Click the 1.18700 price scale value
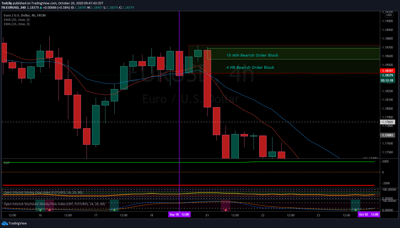 388,47
